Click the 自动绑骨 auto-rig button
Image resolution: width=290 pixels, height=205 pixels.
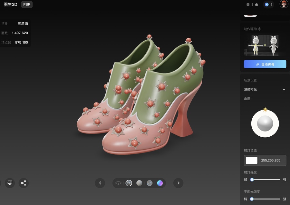(265, 64)
